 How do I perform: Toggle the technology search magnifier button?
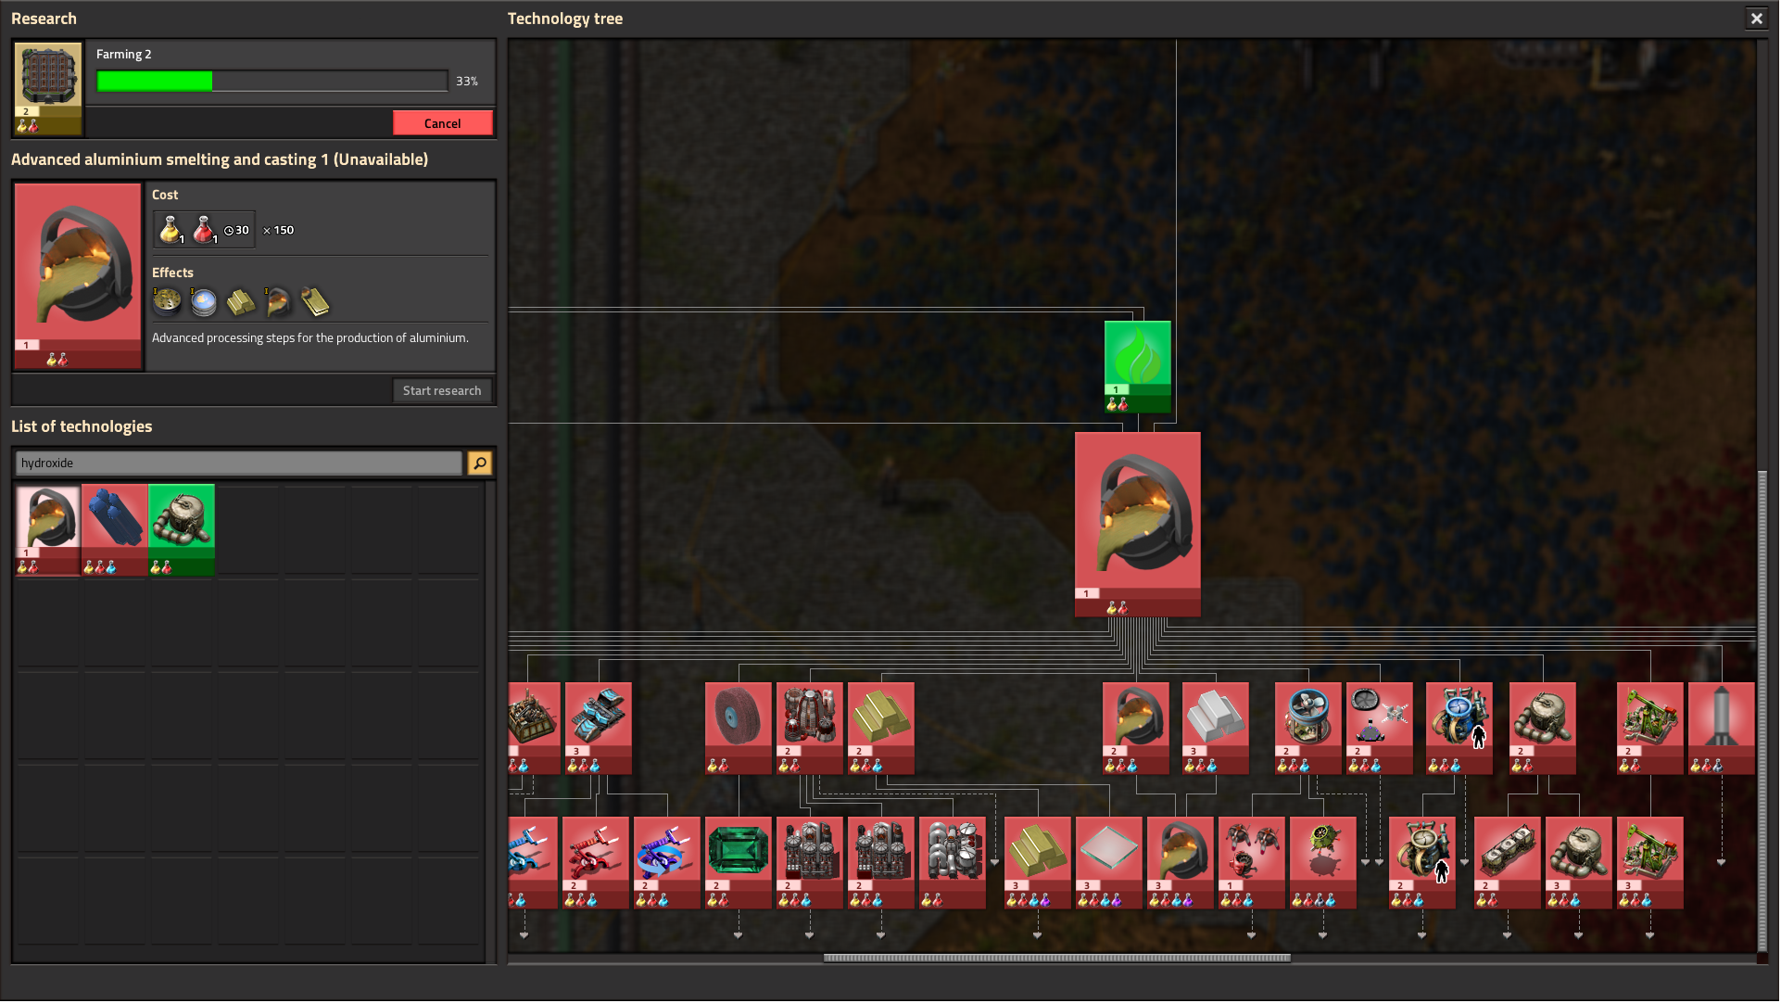[x=480, y=463]
